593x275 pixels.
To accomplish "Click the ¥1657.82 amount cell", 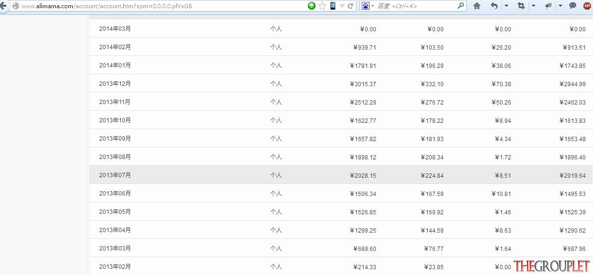I will [363, 139].
